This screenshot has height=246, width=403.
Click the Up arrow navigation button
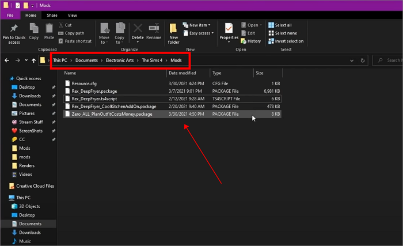(31, 60)
